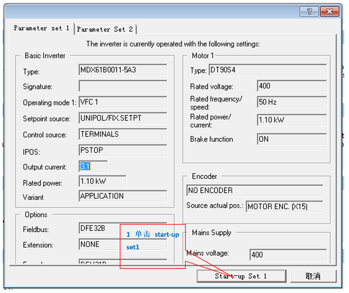The width and height of the screenshot is (349, 293).
Task: Click the inverter Rated power field
Action: pos(102,181)
